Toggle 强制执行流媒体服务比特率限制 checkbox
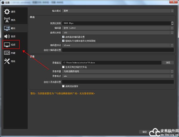Screen dimensions: 179x137 pyautogui.click(x=63, y=41)
